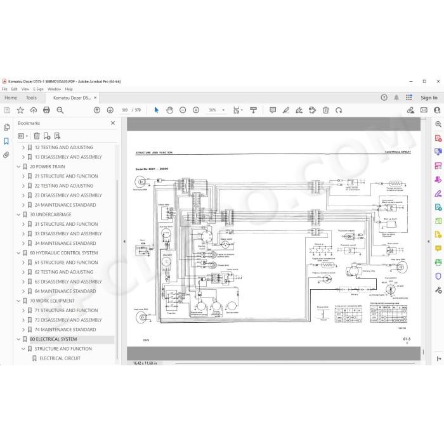Toggle the Bookmarks side panel button

[6, 141]
